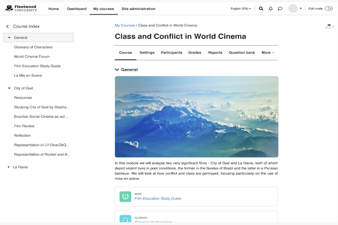Select Glossary of Characters in course index
This screenshot has width=338, height=225.
pyautogui.click(x=33, y=47)
